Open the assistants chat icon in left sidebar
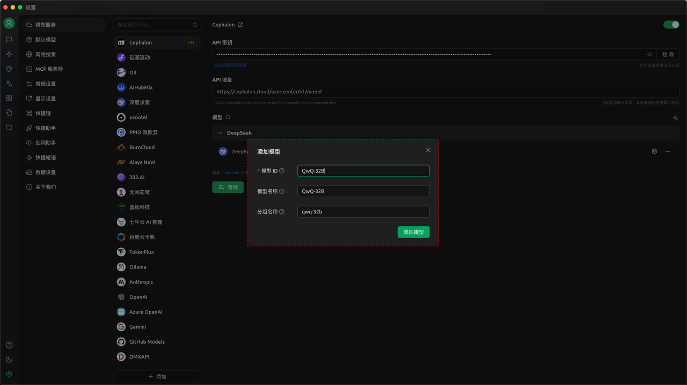Image resolution: width=687 pixels, height=385 pixels. click(x=9, y=40)
